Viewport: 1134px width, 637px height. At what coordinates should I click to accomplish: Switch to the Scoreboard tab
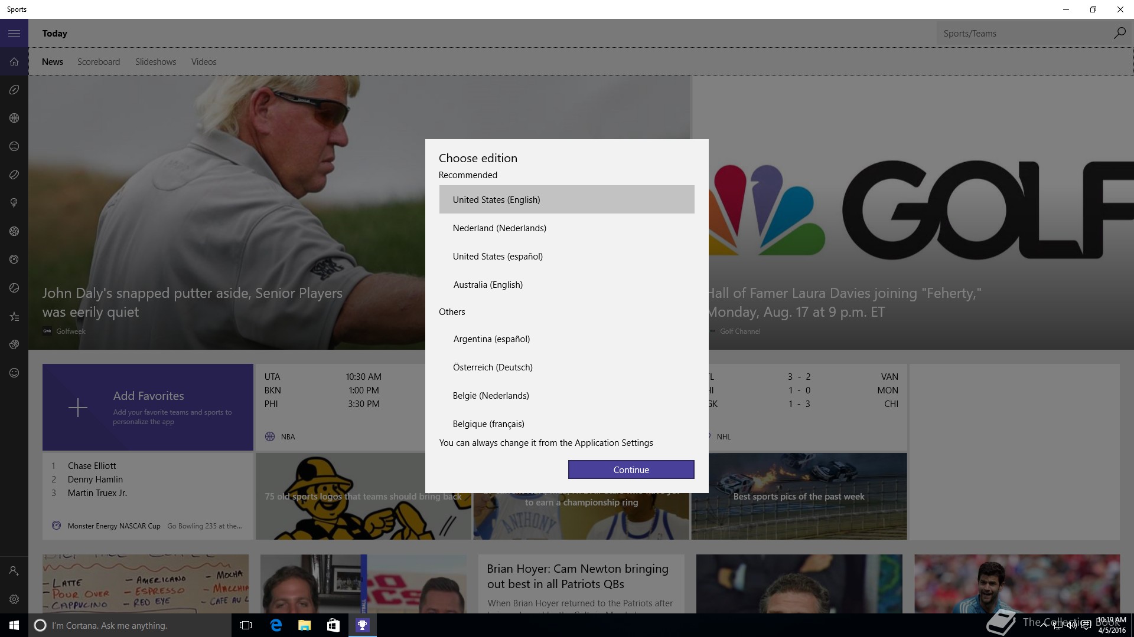[99, 62]
